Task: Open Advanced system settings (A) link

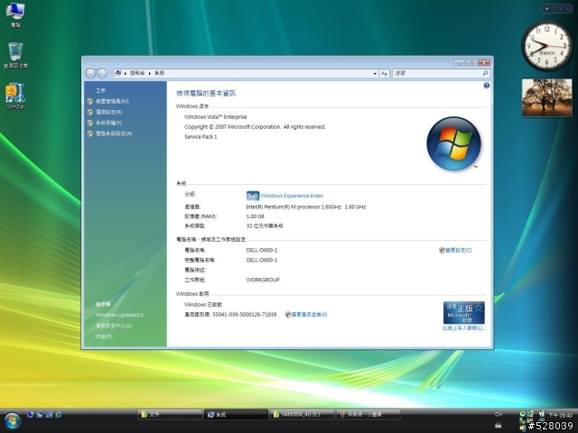Action: point(114,134)
